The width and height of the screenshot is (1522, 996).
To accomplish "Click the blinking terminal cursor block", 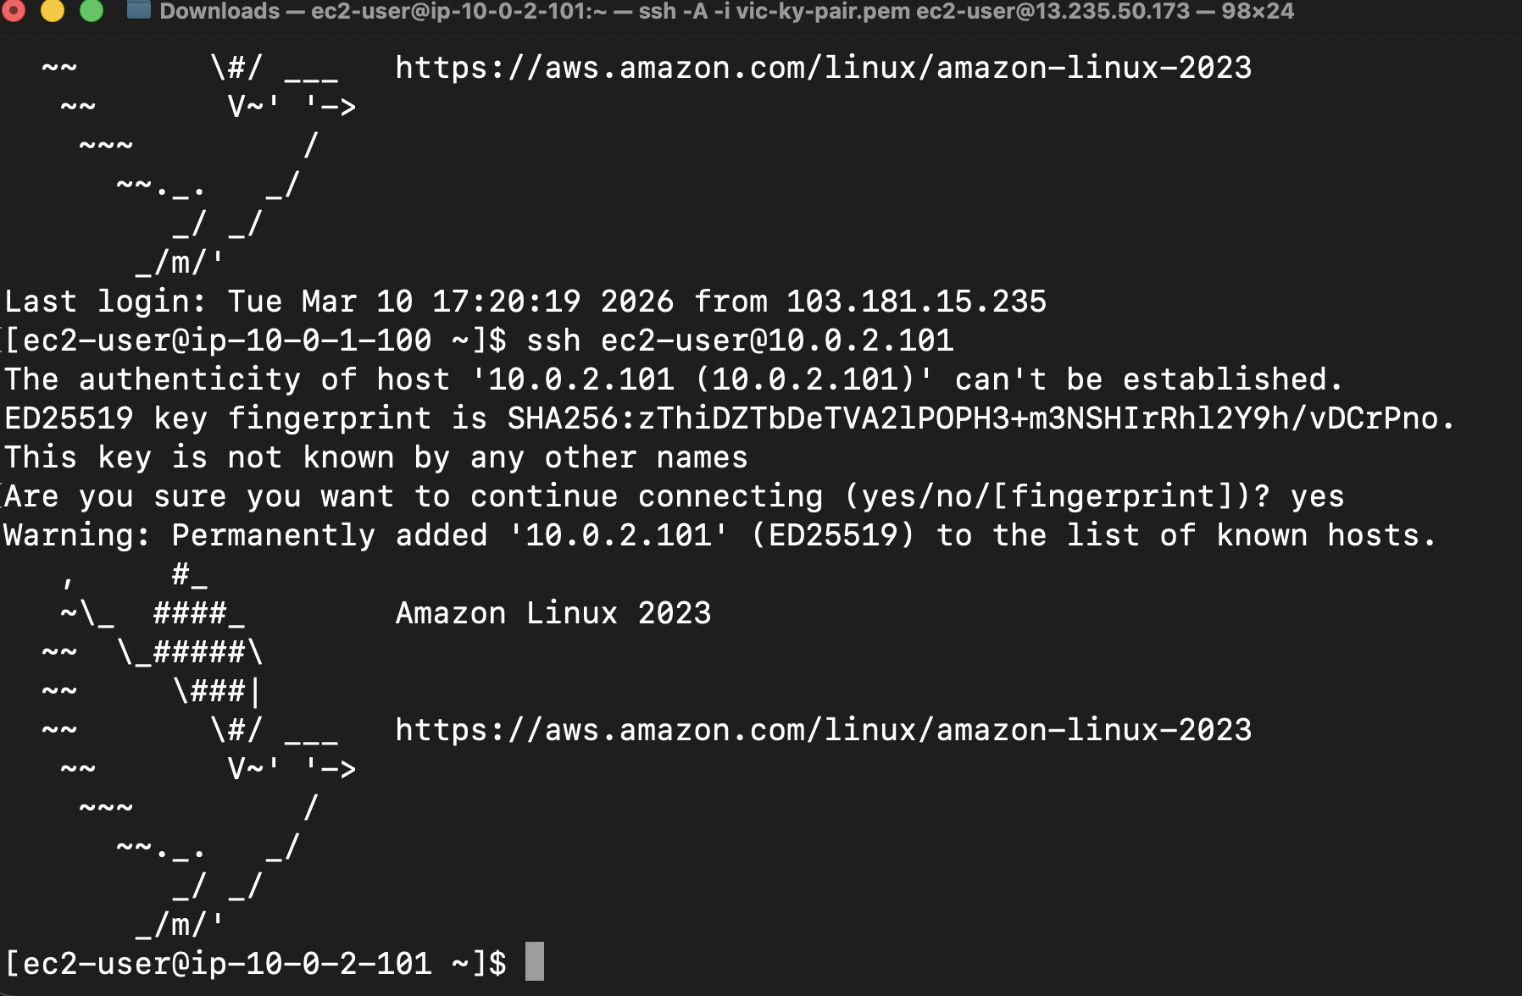I will click(536, 962).
